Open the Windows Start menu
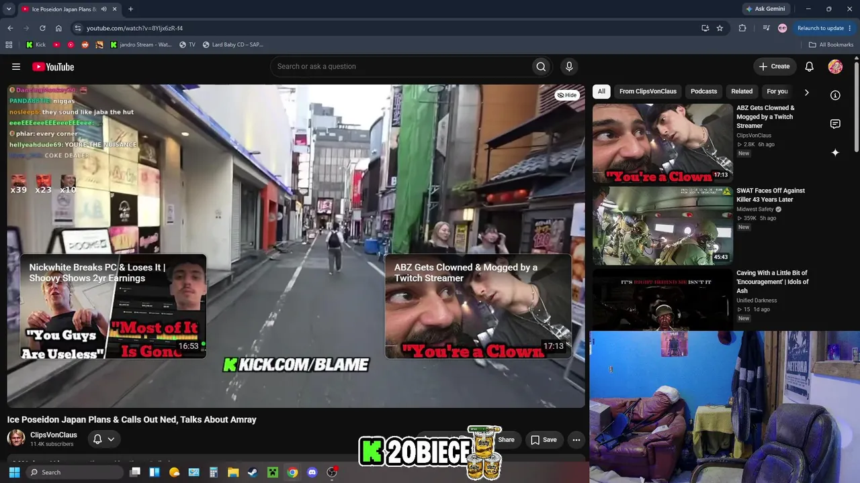 [14, 472]
